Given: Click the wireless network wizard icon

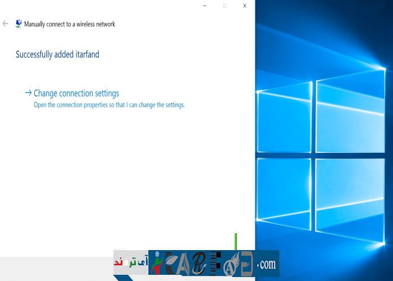Looking at the screenshot, I should click(19, 24).
